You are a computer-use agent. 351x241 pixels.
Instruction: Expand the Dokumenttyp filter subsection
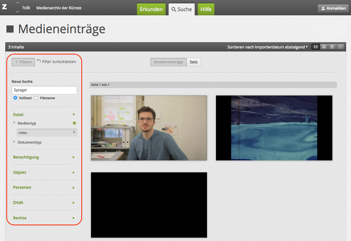point(29,142)
